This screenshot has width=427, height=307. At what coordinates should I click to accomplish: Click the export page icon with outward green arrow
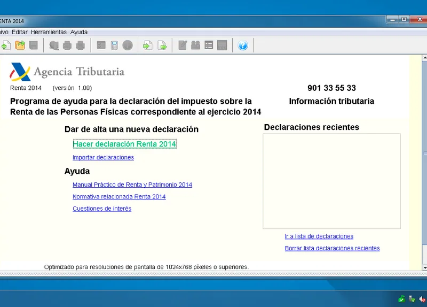coord(162,45)
